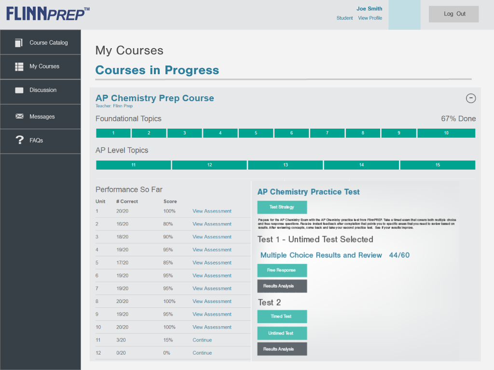The height and width of the screenshot is (370, 494).
Task: Click the 15% score for unit 11
Action: coord(168,340)
